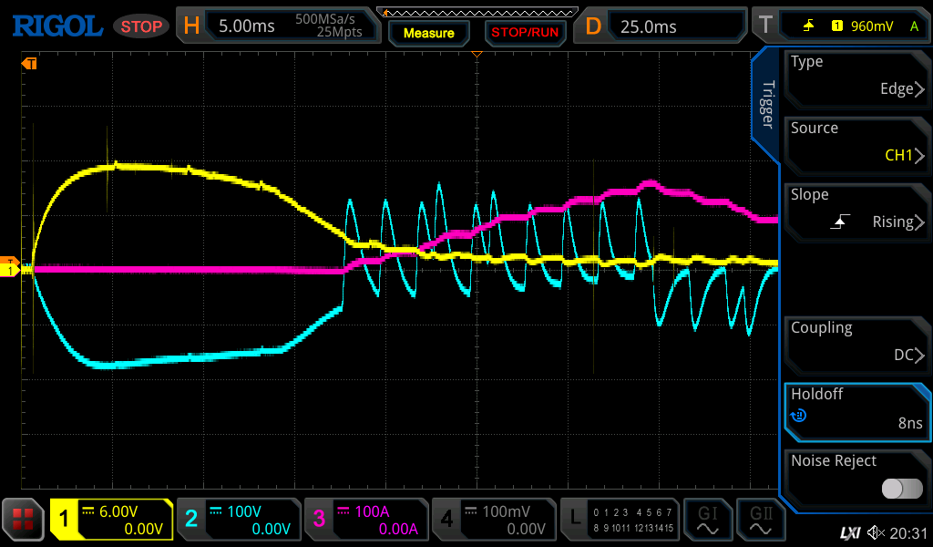Expand the trigger Source CH1 selector
Image resolution: width=933 pixels, height=547 pixels.
856,142
